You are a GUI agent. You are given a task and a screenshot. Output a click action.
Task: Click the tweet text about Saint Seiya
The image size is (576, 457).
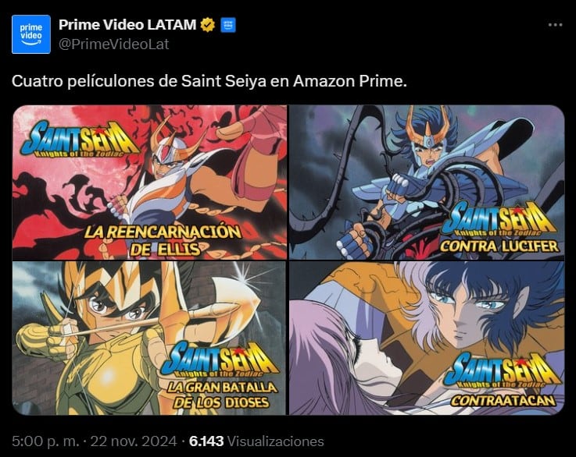coord(209,81)
